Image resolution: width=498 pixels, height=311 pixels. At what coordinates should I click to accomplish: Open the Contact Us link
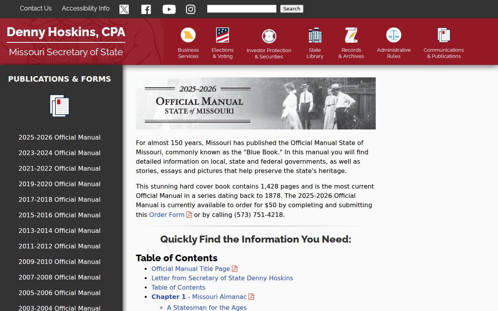[x=36, y=8]
